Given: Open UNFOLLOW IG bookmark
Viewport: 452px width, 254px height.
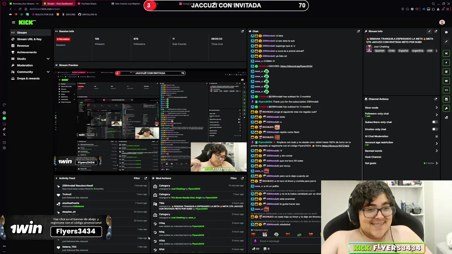Looking at the screenshot, I should pos(88,14).
